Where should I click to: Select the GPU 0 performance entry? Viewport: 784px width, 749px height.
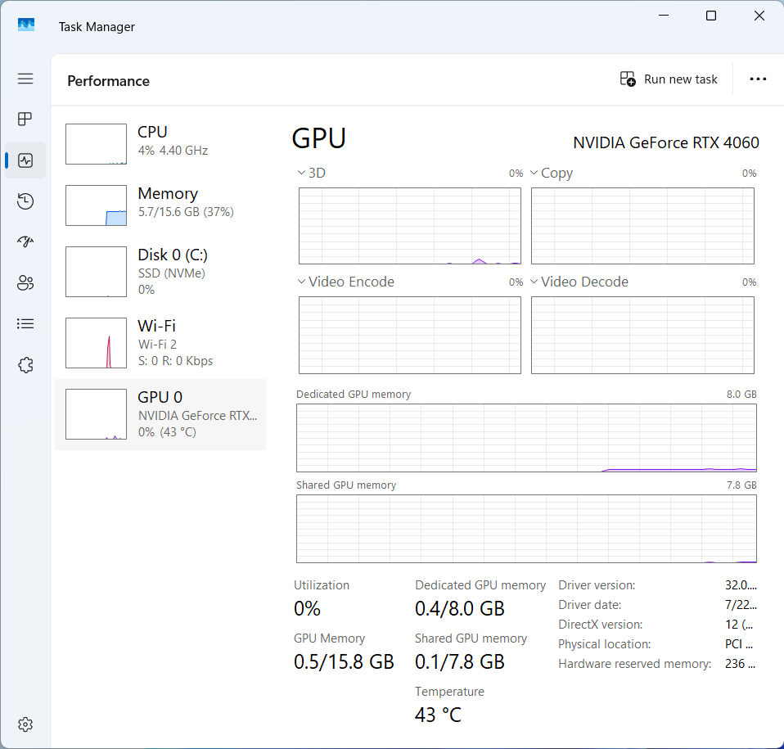[x=160, y=414]
